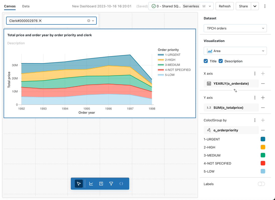The width and height of the screenshot is (275, 200).
Task: Add a visualization using chart icon
Action: click(91, 184)
